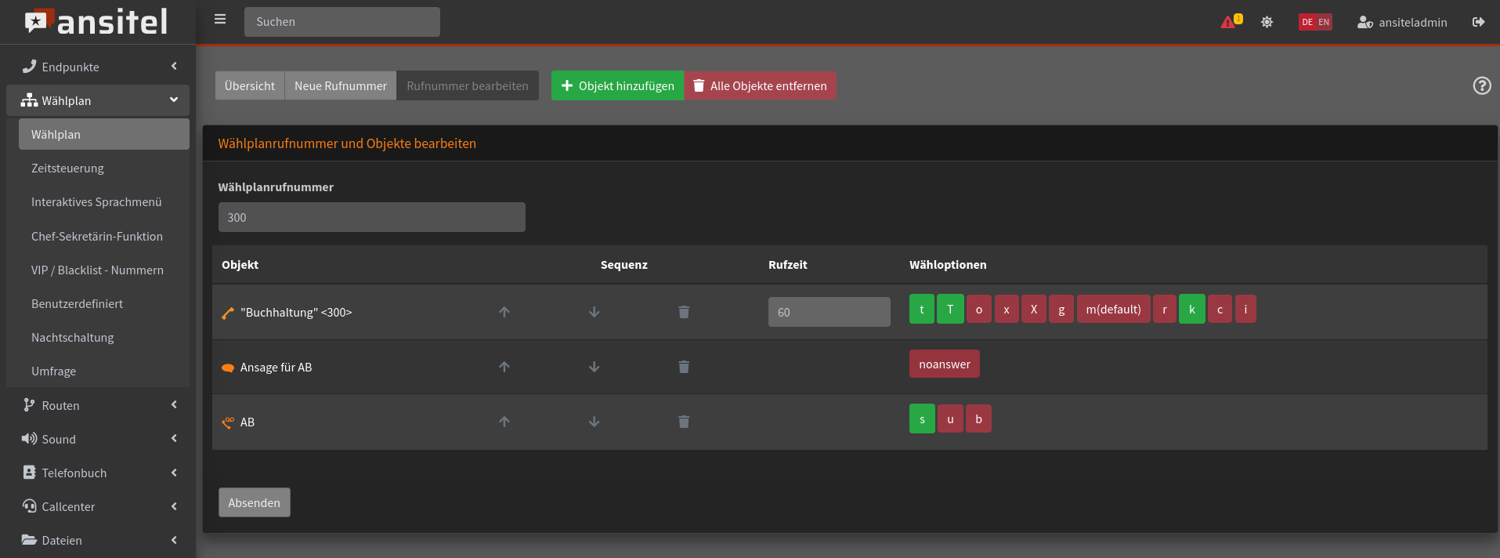Open Zeitsteuerung in the sidebar
Screen dimensions: 1500x558
pyautogui.click(x=67, y=168)
